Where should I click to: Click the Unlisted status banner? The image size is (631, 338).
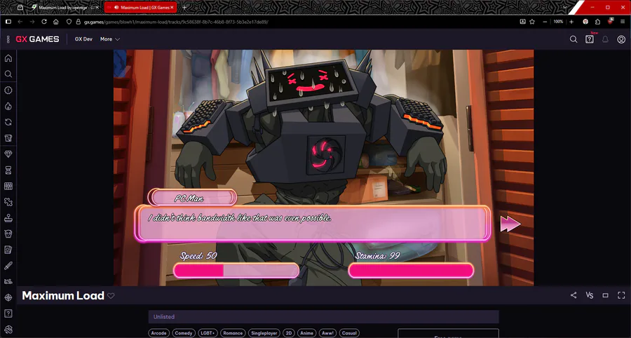pos(323,317)
